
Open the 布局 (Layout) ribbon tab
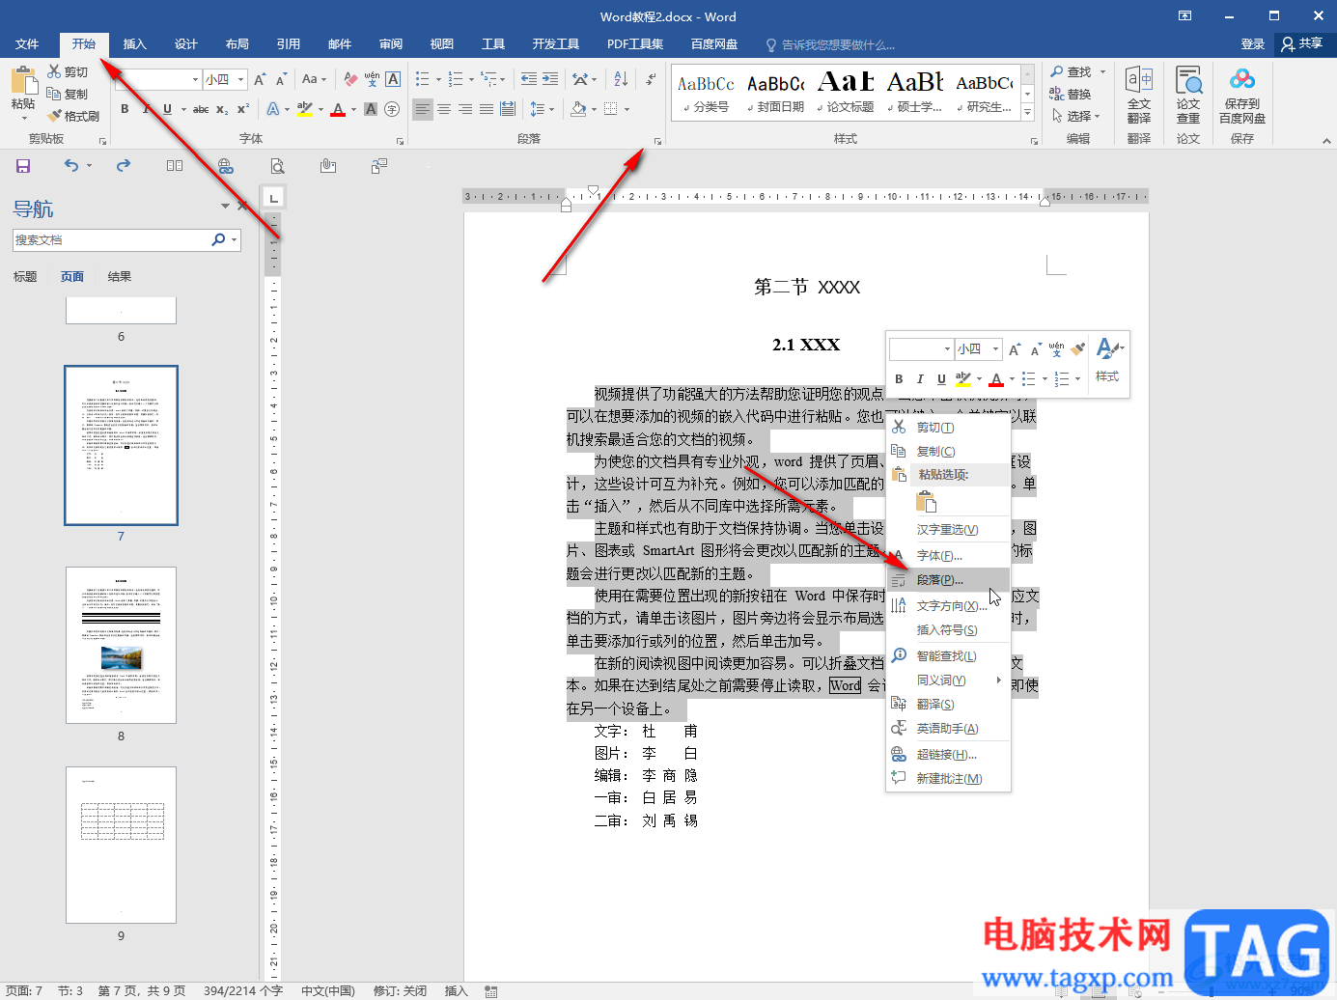pos(237,44)
